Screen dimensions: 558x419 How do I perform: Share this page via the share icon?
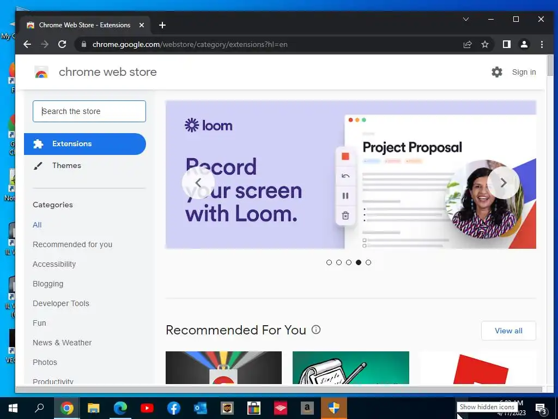pos(467,44)
